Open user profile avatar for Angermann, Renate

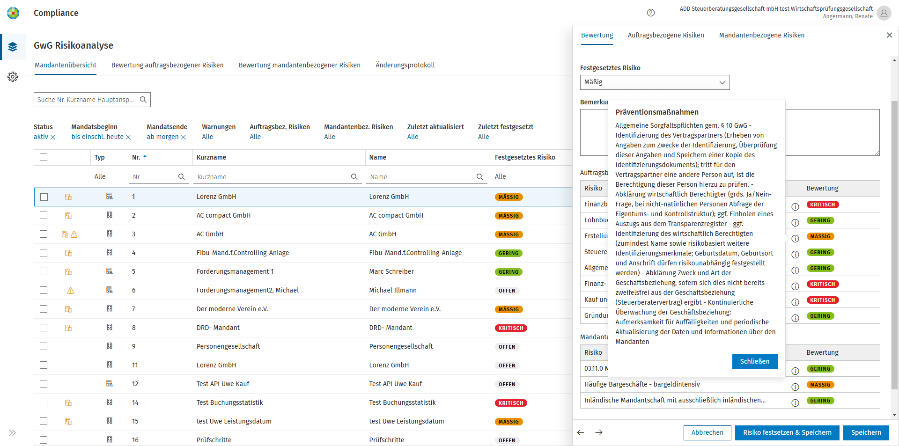tap(884, 13)
